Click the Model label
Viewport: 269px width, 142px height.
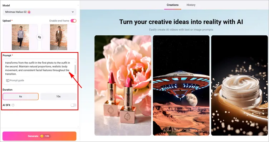pyautogui.click(x=6, y=5)
